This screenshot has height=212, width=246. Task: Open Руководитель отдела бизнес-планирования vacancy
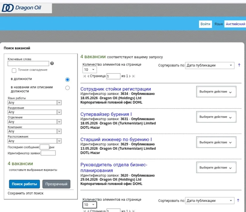point(114,167)
